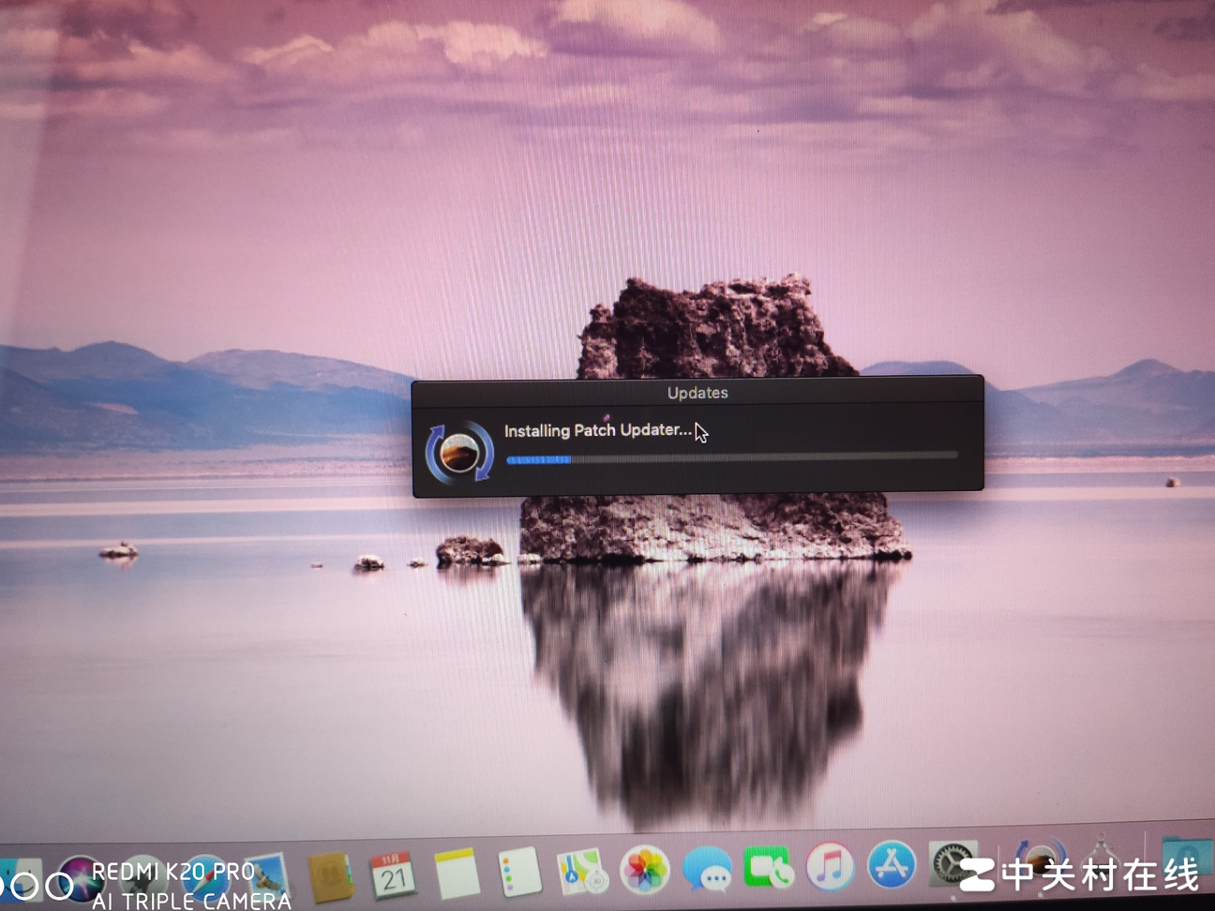Open System Preferences gear icon
Screen dimensions: 1215x911
tap(952, 862)
